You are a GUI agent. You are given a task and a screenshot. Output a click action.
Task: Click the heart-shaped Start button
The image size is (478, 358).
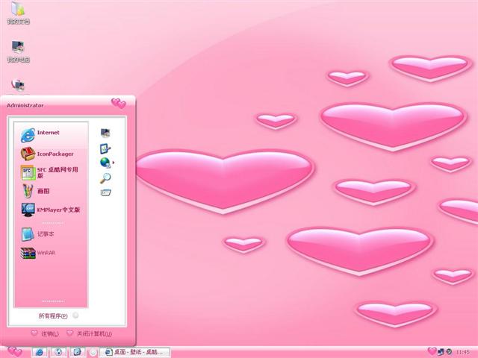point(14,351)
